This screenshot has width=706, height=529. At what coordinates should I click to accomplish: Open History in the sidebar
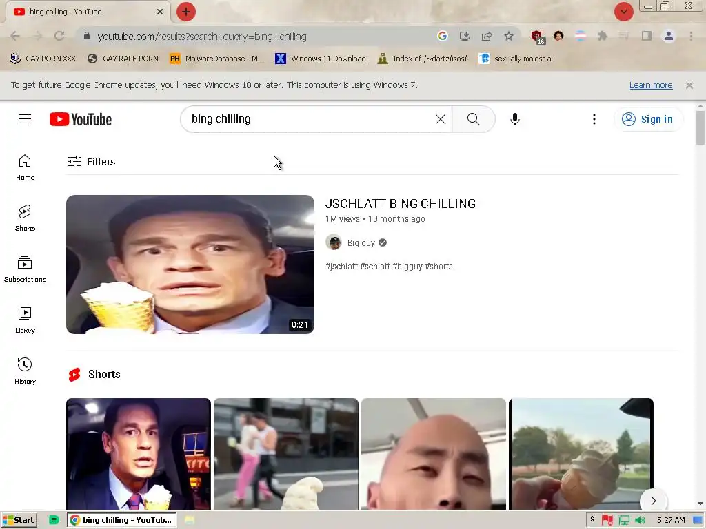[x=25, y=371]
